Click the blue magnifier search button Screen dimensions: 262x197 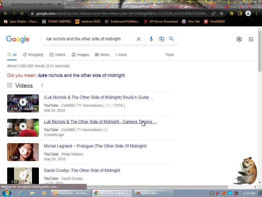coord(171,39)
